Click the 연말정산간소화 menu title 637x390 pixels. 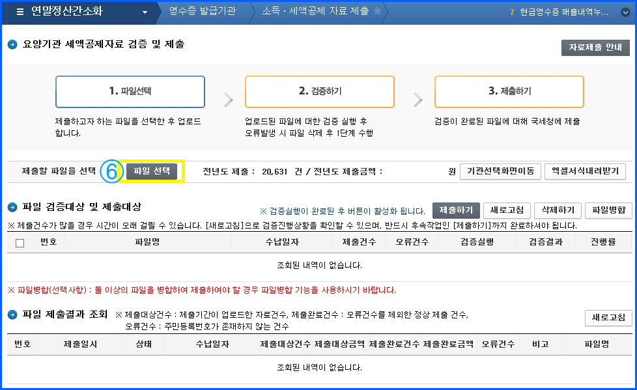coord(67,11)
